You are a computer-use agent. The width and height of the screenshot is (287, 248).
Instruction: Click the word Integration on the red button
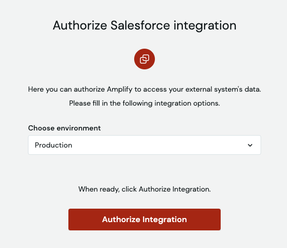pos(165,220)
